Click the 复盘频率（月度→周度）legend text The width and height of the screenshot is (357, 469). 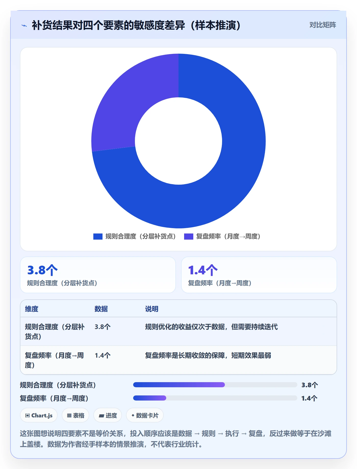pyautogui.click(x=228, y=237)
